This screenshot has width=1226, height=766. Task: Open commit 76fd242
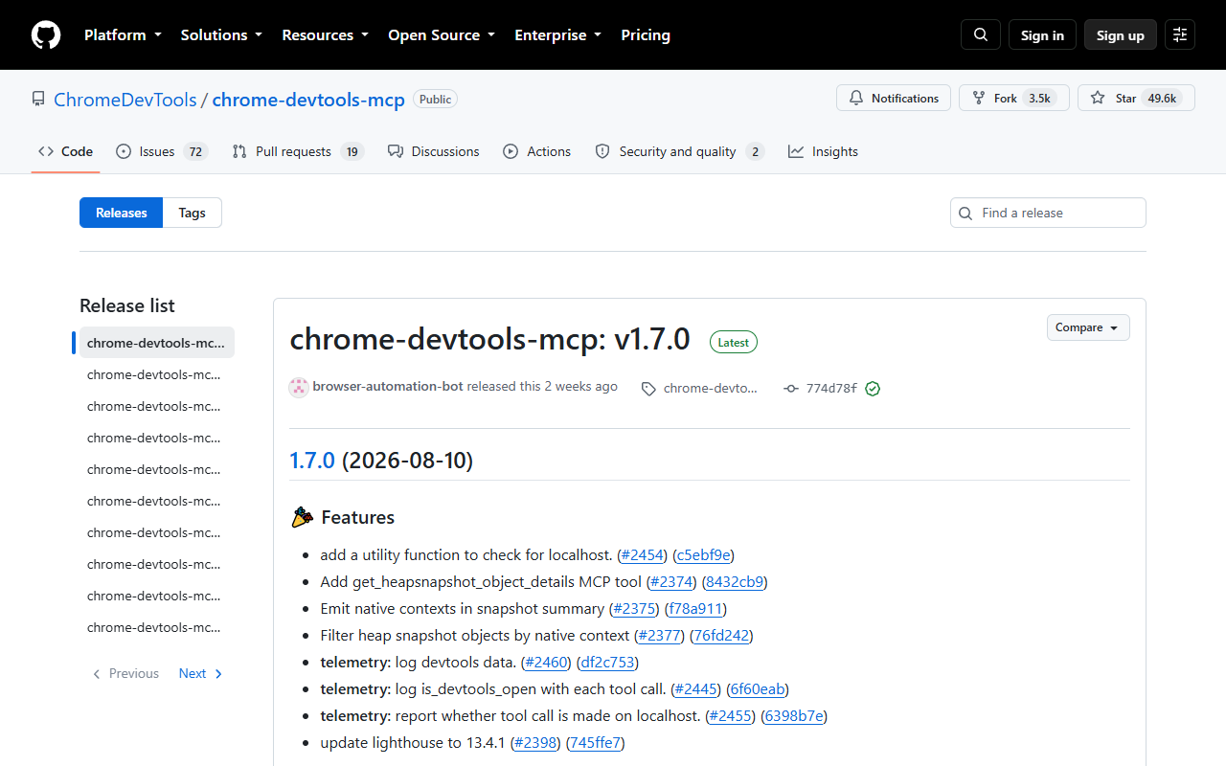click(x=723, y=635)
